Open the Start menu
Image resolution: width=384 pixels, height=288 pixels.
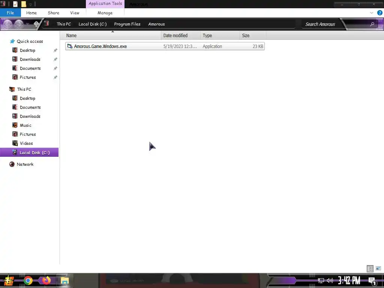(9, 280)
